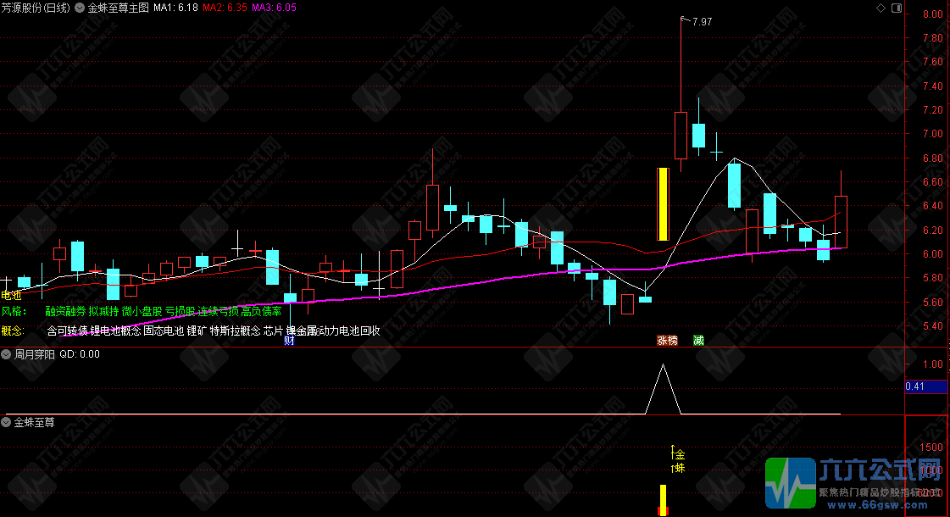950x517 pixels.
Task: Click the 拟减持 style tag
Action: click(x=103, y=312)
